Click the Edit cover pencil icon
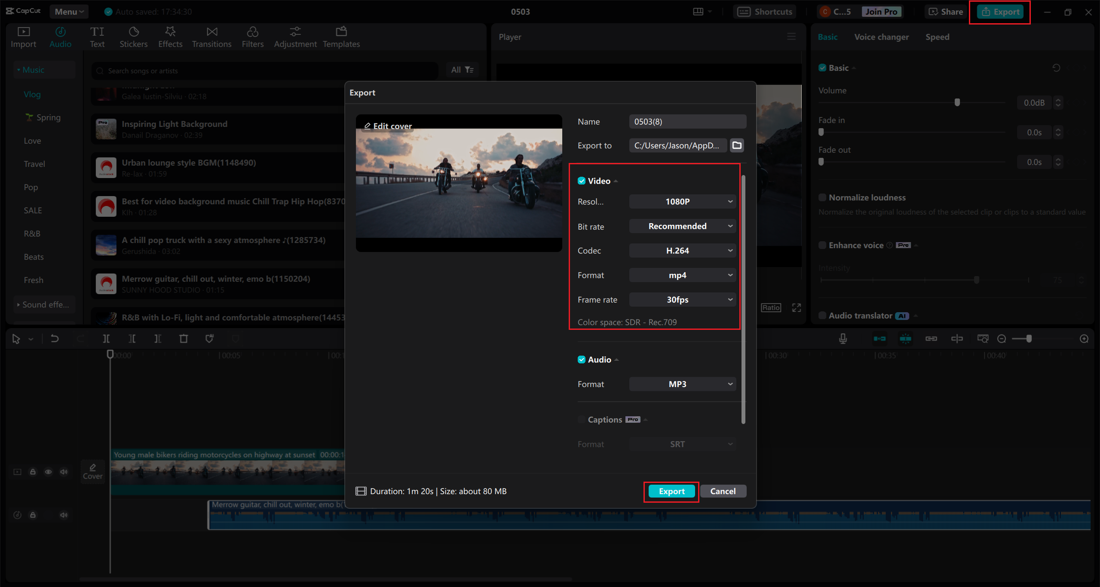Screen dimensions: 1100x587 (368, 126)
